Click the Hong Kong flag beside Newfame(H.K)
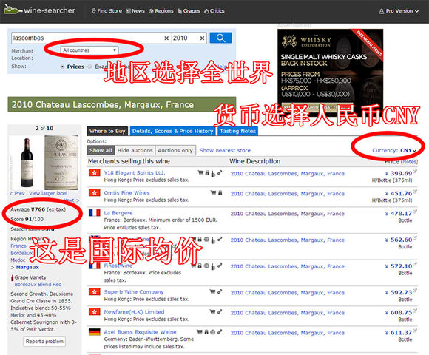The height and width of the screenshot is (355, 429). (95, 312)
